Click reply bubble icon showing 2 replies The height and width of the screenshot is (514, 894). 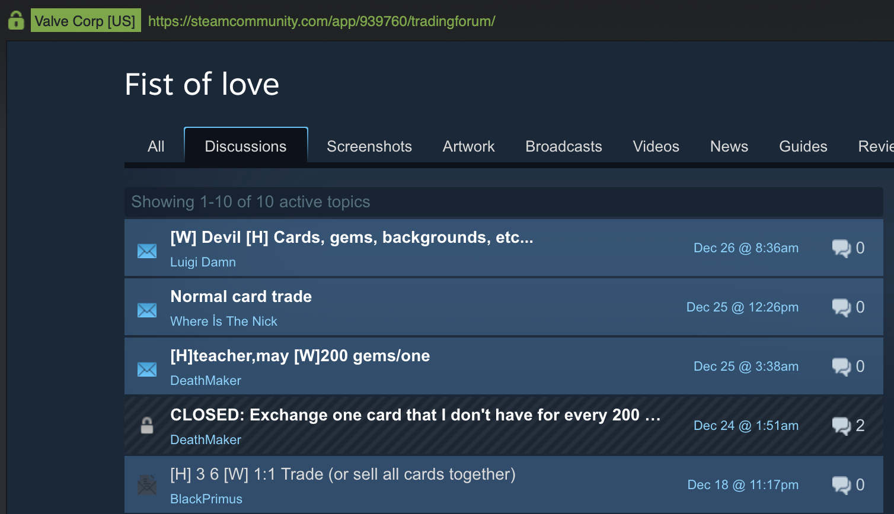(x=841, y=426)
